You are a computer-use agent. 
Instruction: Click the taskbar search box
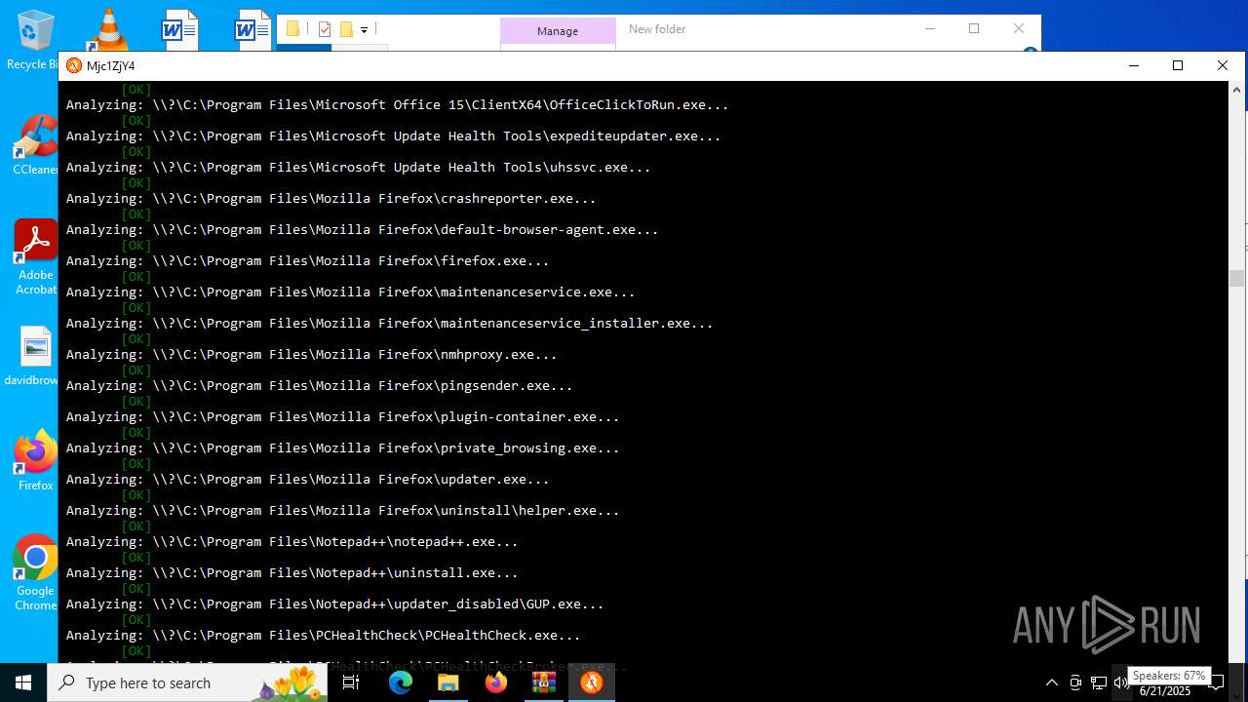point(187,682)
